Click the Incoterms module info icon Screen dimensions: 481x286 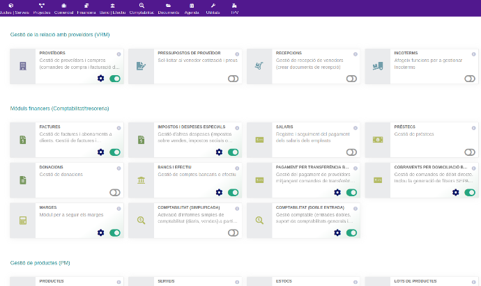click(473, 54)
